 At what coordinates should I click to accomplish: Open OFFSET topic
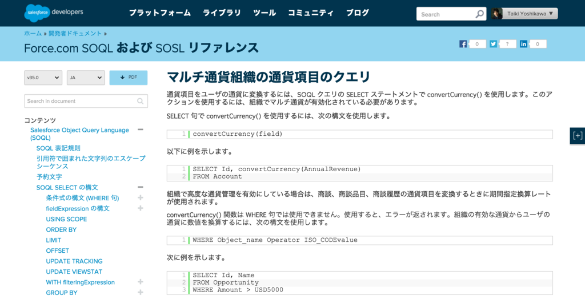[58, 250]
